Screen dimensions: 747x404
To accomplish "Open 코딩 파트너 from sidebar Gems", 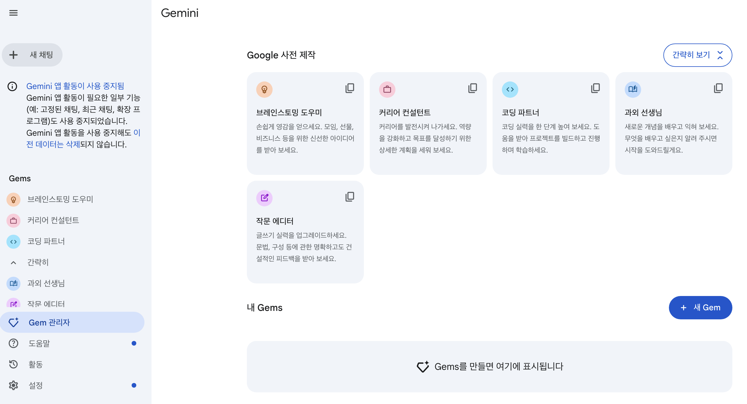I will click(46, 241).
